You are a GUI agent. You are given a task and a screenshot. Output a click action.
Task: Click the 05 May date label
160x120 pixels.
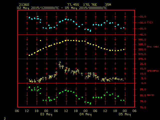125,114
